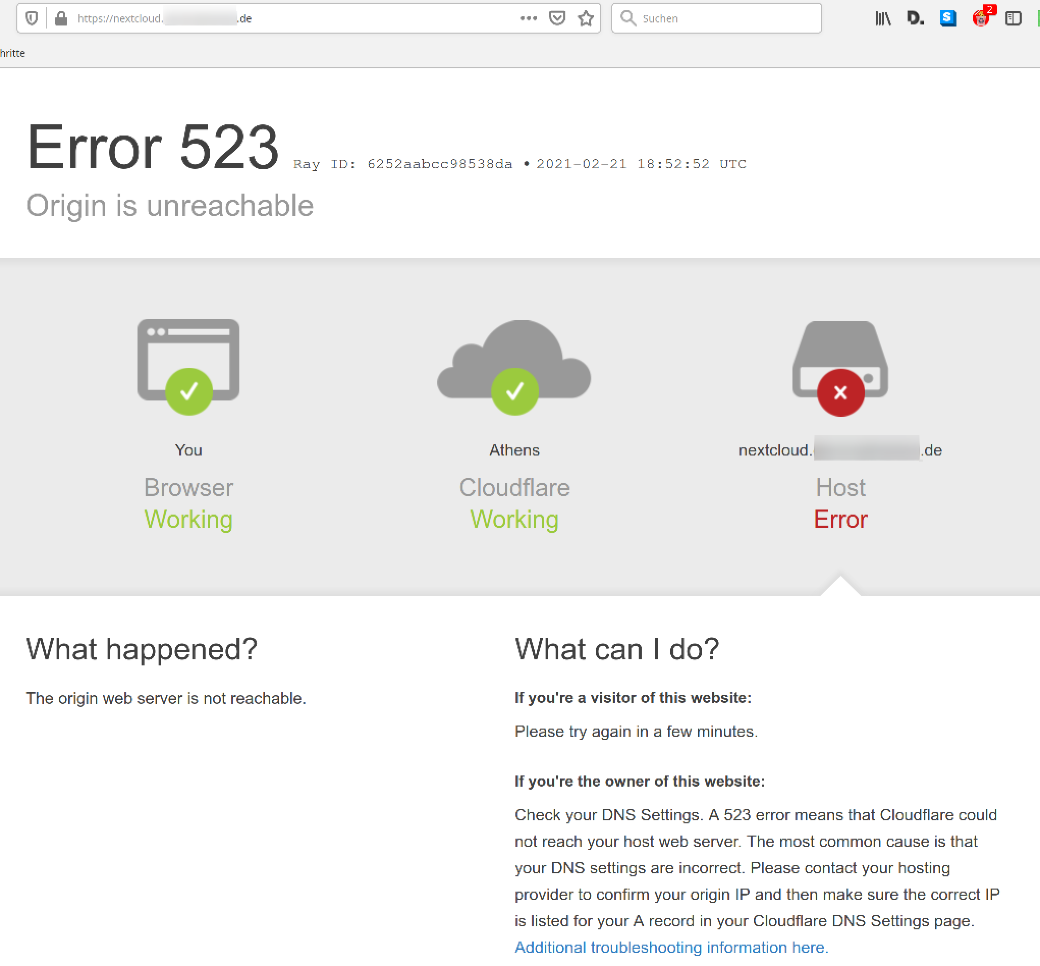Click the D. extension icon
The width and height of the screenshot is (1040, 966).
point(915,18)
